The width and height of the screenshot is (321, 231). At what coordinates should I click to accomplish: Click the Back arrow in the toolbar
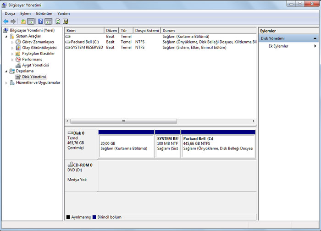[6, 22]
